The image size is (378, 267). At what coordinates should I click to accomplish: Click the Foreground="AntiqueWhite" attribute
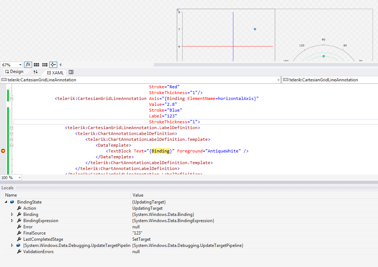pyautogui.click(x=209, y=151)
